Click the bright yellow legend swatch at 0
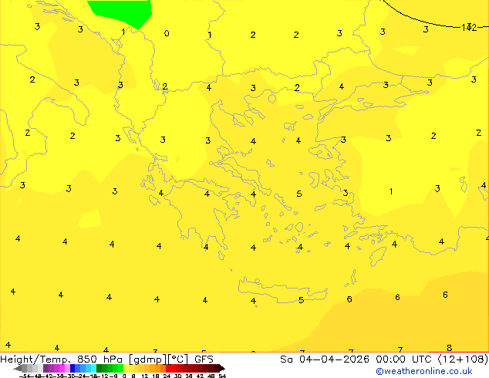Screen dimensions: 489x378 126,368
